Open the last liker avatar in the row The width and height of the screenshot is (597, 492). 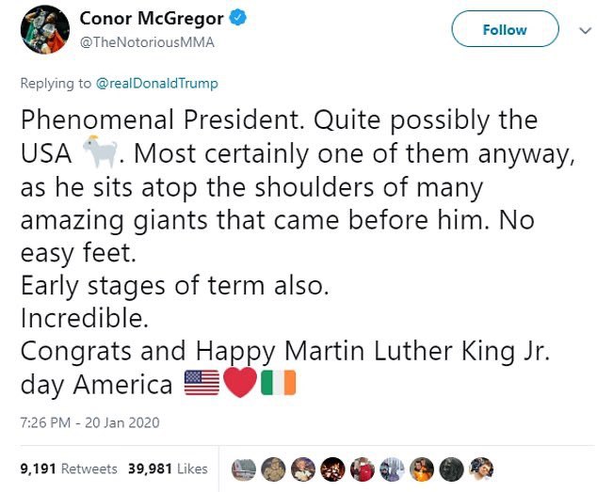480,468
